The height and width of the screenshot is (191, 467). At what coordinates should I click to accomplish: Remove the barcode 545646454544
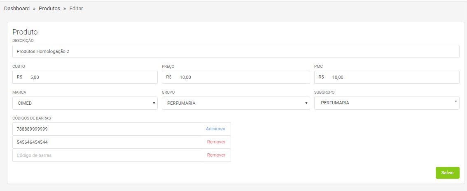coord(216,142)
